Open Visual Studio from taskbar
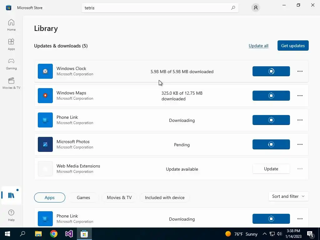Viewport: 320px width, 240px height. click(x=69, y=234)
